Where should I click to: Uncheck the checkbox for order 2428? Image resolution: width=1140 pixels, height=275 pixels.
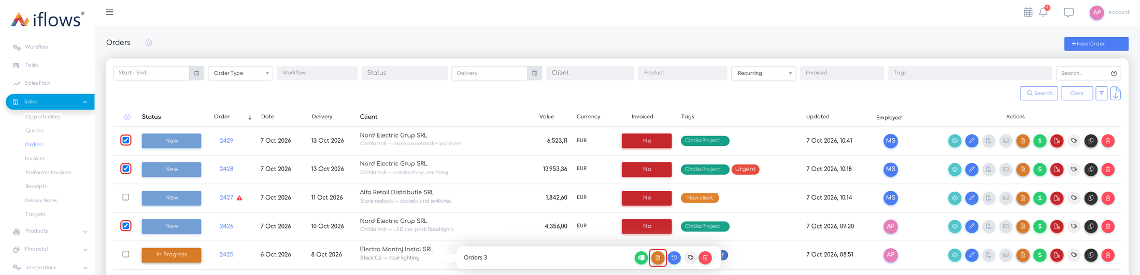126,169
